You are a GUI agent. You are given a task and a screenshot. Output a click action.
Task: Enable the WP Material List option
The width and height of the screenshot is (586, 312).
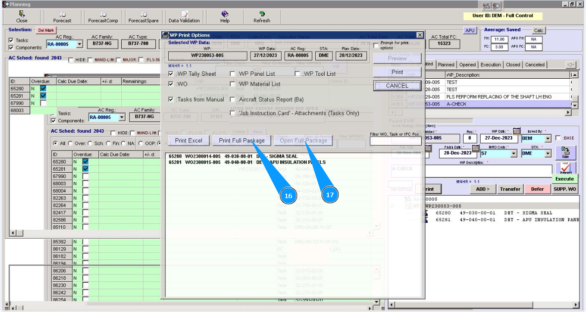(x=233, y=84)
